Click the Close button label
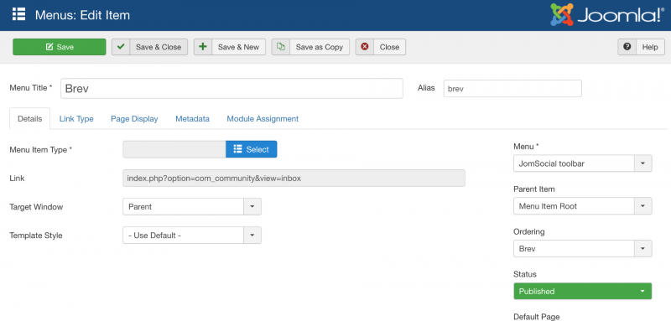The width and height of the screenshot is (671, 321). (389, 47)
